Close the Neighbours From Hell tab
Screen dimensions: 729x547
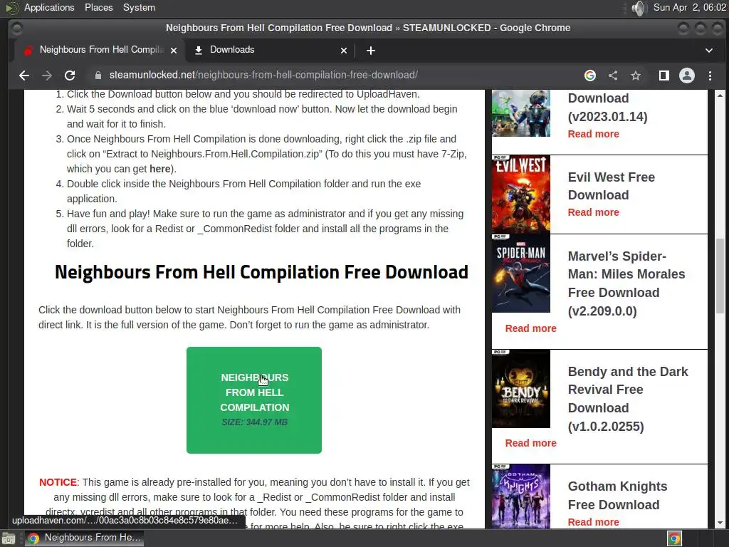point(174,51)
